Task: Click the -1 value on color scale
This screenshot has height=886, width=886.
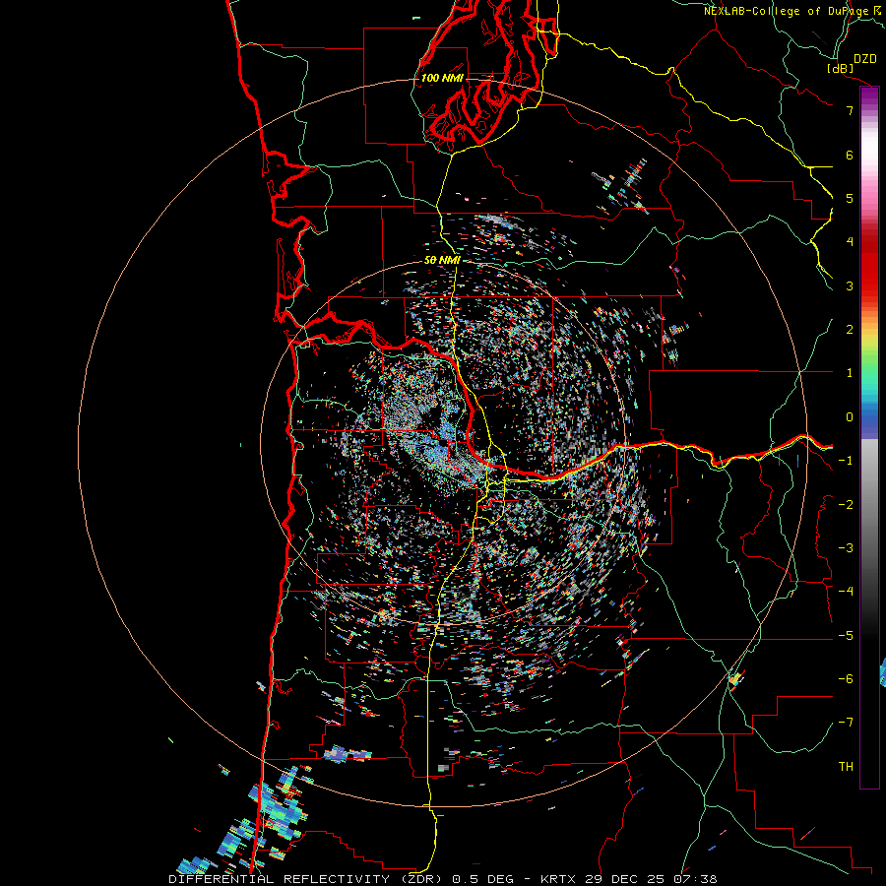Action: [x=846, y=461]
